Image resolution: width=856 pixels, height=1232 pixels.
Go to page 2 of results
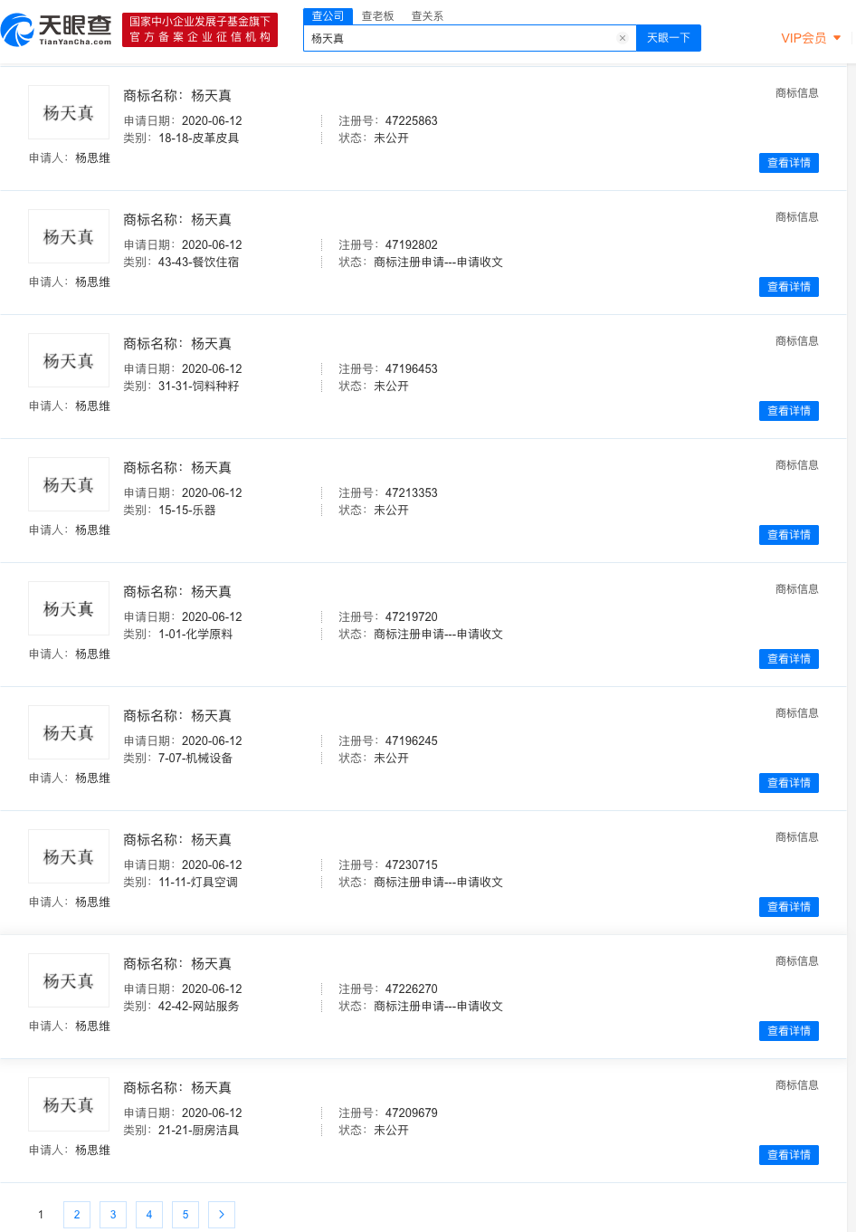point(77,1215)
